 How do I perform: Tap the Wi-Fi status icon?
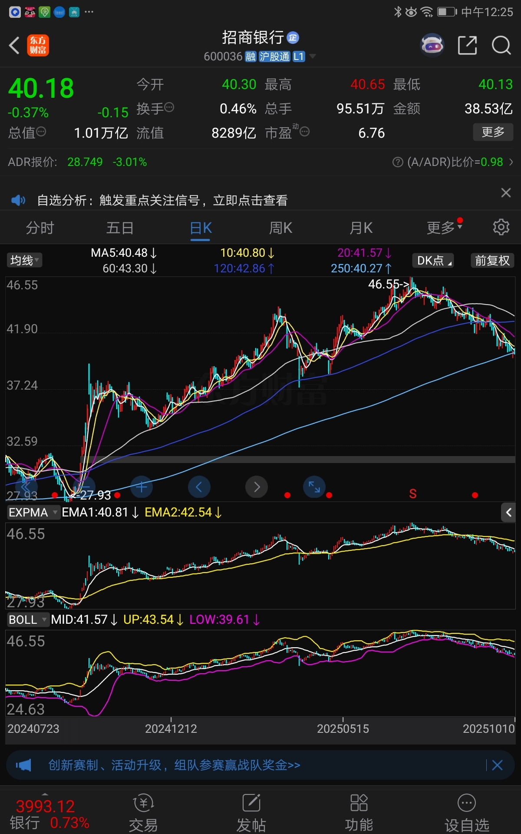(427, 12)
